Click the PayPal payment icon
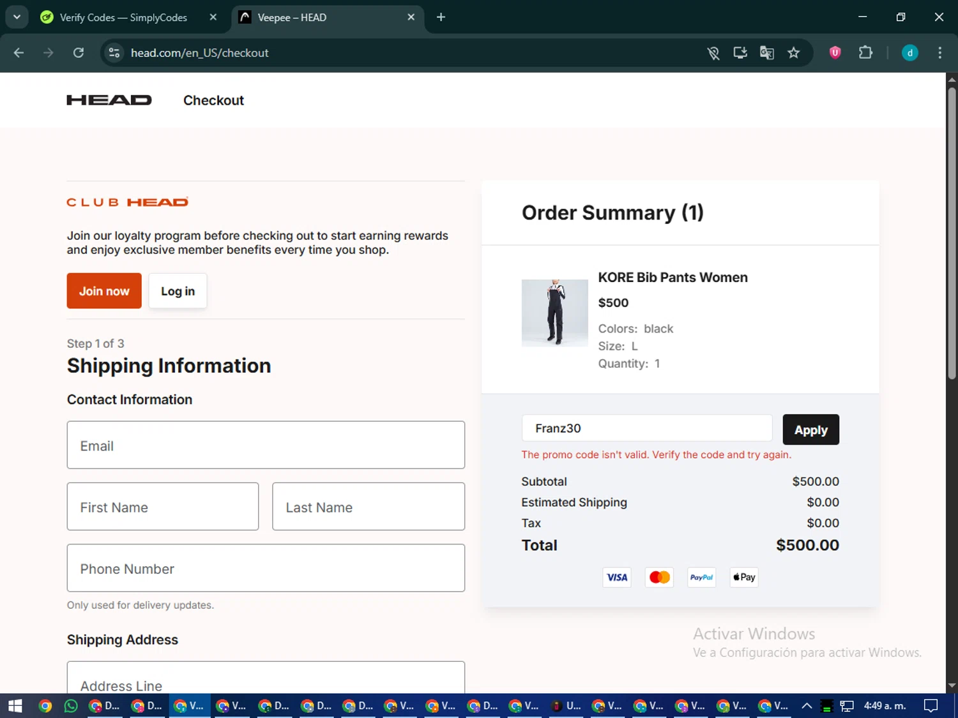Viewport: 958px width, 718px height. click(x=701, y=578)
